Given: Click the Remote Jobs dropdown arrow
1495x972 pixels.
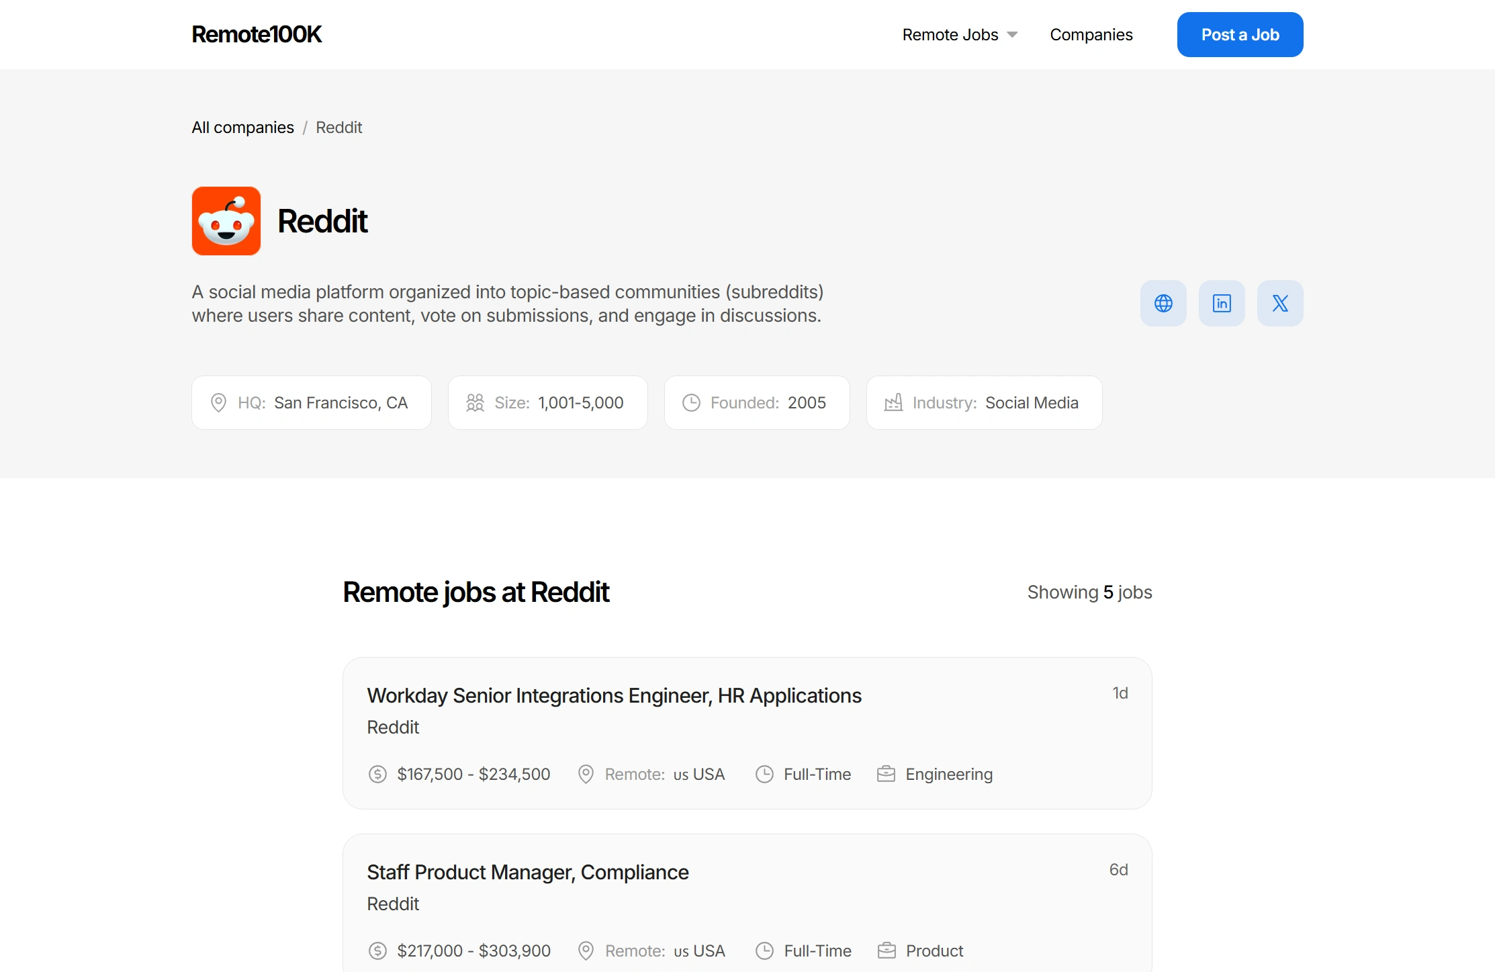Looking at the screenshot, I should (1012, 35).
